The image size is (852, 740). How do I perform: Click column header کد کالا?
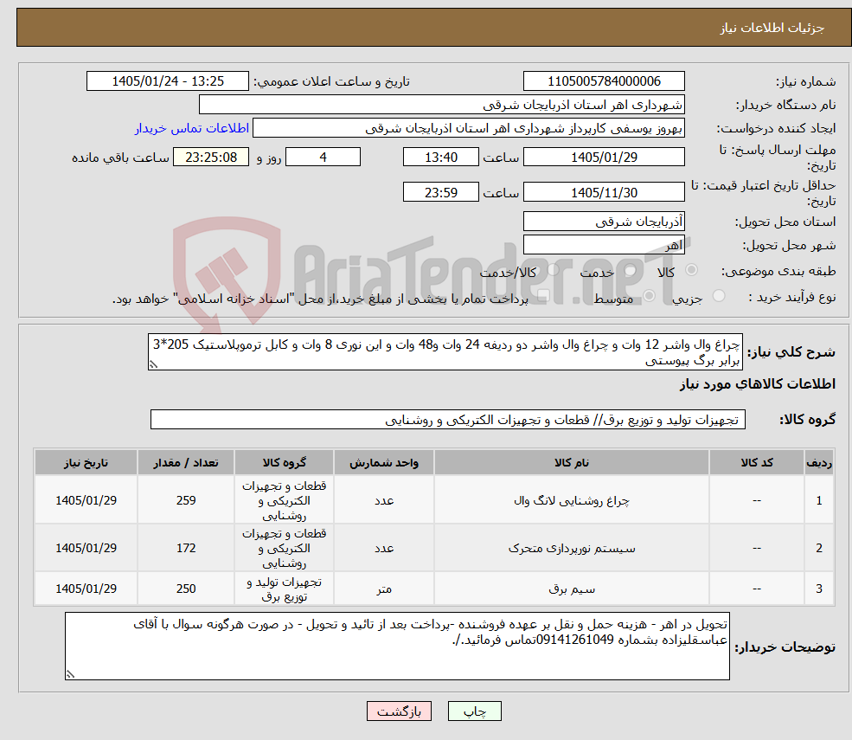pos(756,463)
